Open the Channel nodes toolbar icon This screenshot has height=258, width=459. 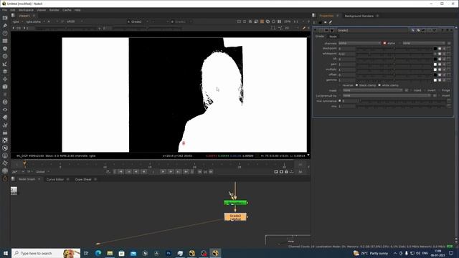5,41
